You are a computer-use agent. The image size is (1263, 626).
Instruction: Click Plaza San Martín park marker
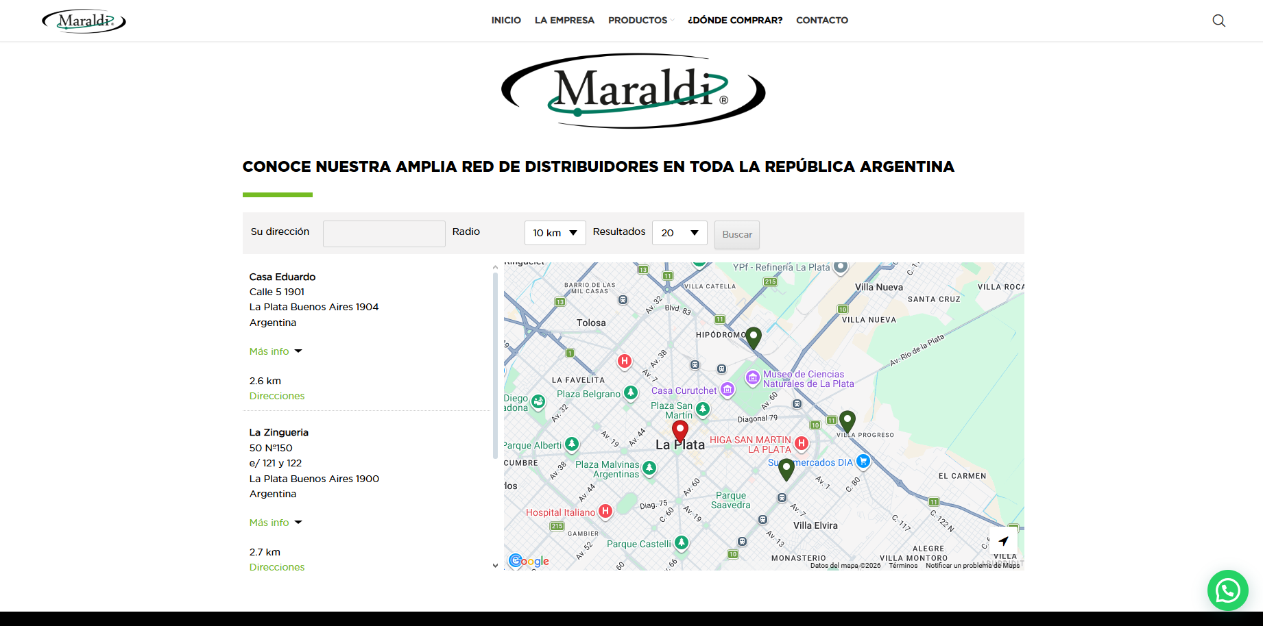click(703, 409)
